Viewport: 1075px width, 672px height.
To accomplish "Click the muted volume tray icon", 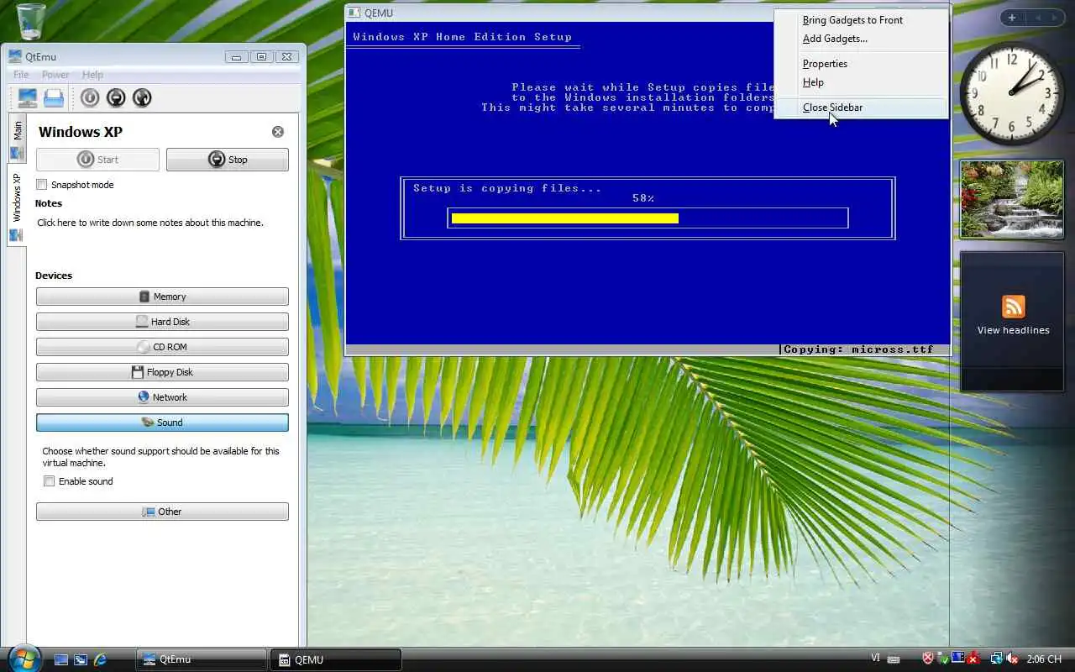I will pos(1012,659).
